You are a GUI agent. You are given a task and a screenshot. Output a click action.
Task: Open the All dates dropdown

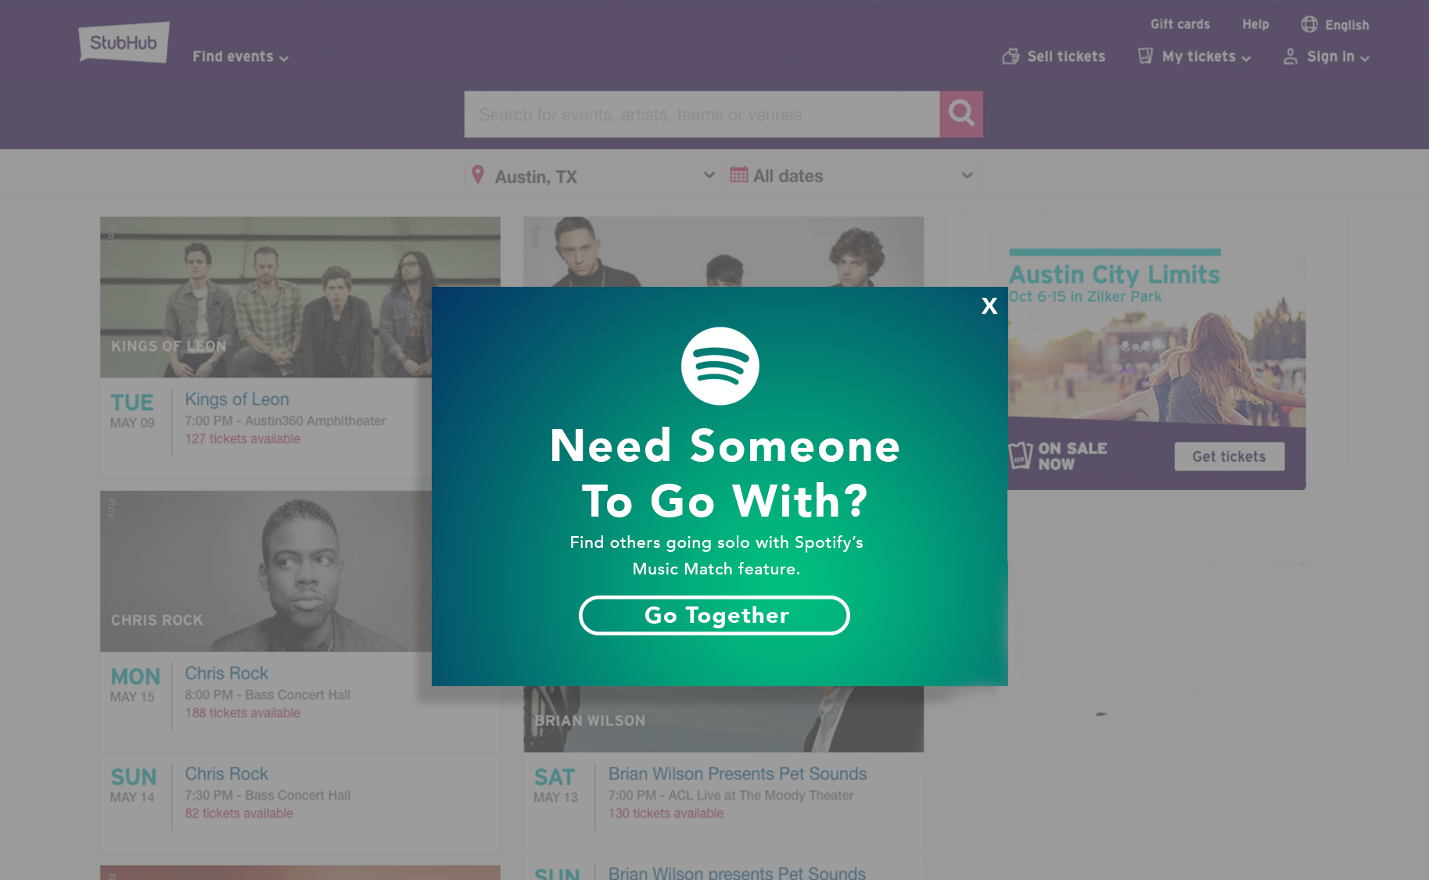click(852, 175)
